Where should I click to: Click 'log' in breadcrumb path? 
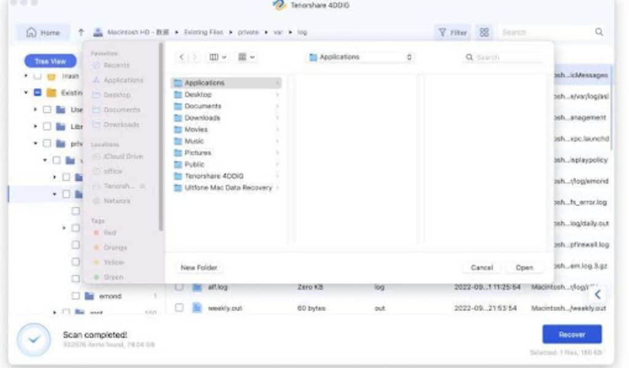click(x=302, y=32)
